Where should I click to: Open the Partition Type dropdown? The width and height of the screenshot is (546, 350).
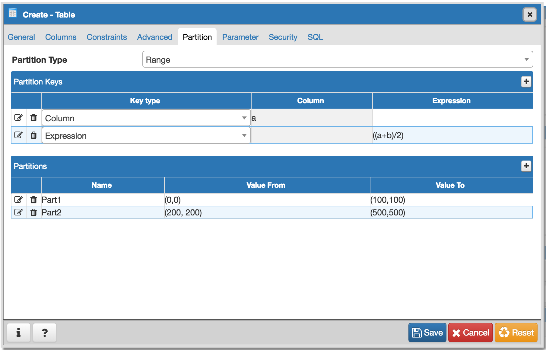click(x=337, y=59)
